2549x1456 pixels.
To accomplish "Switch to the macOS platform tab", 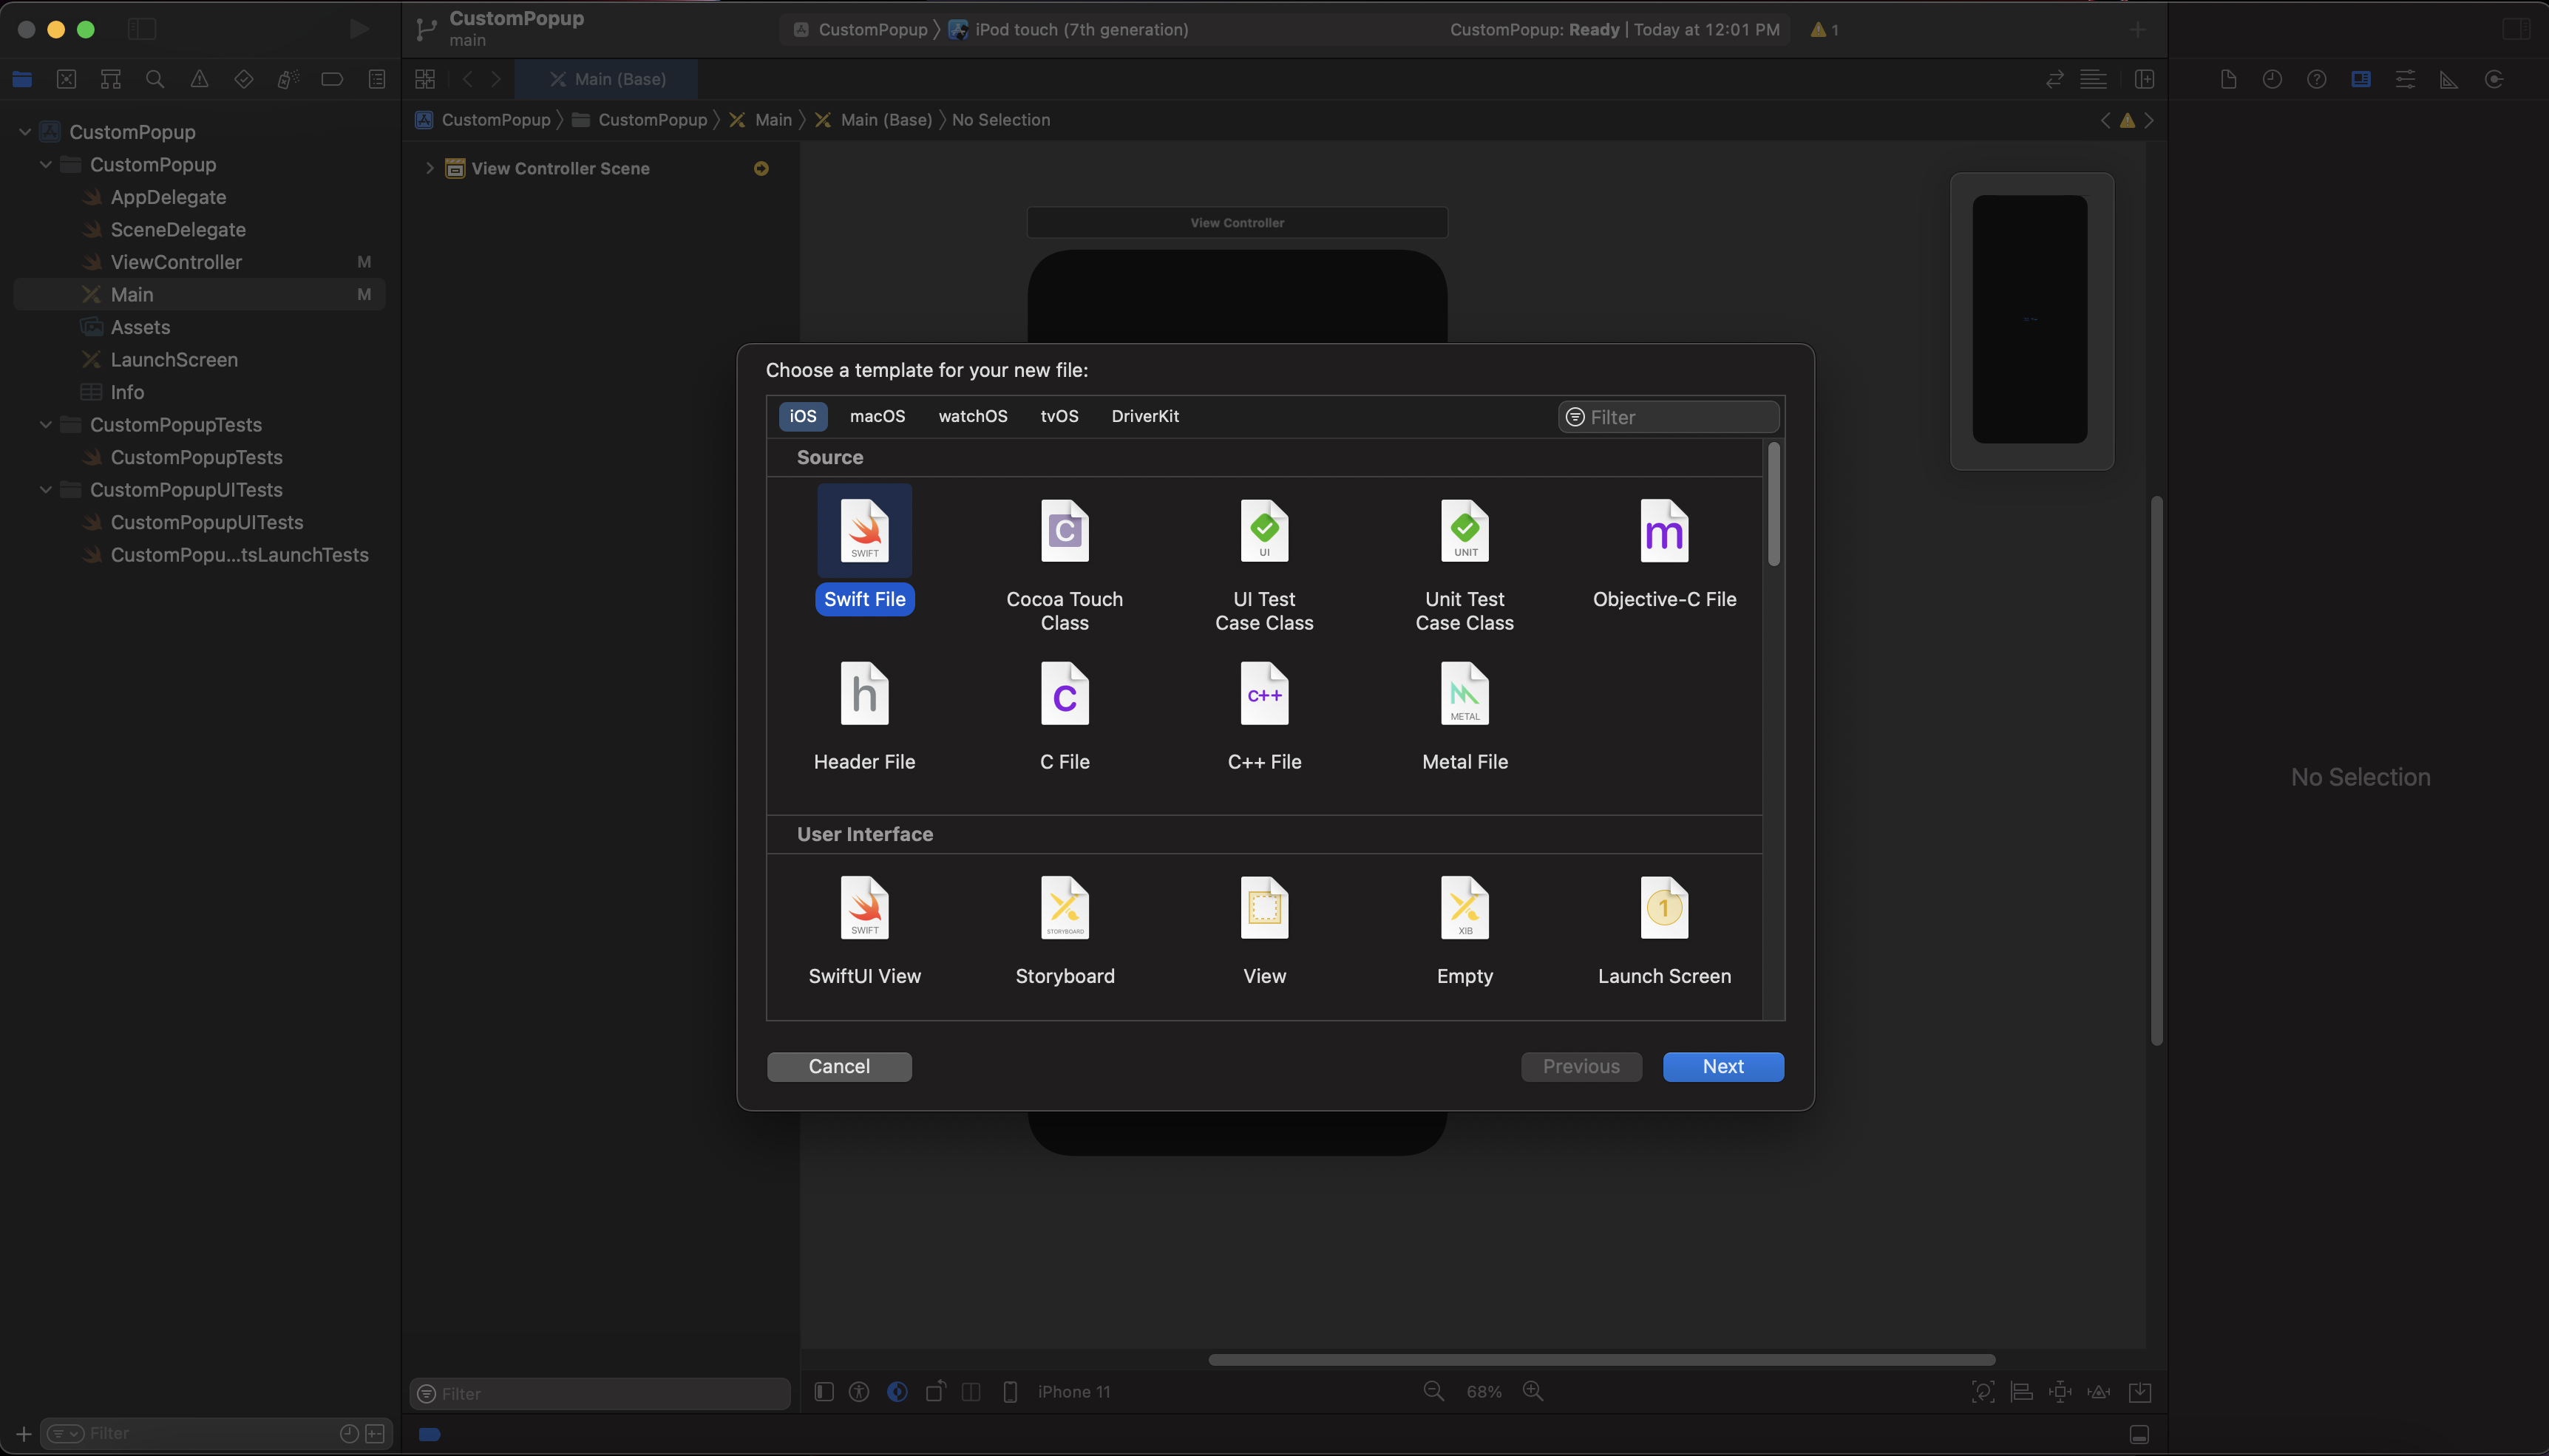I will coord(877,416).
